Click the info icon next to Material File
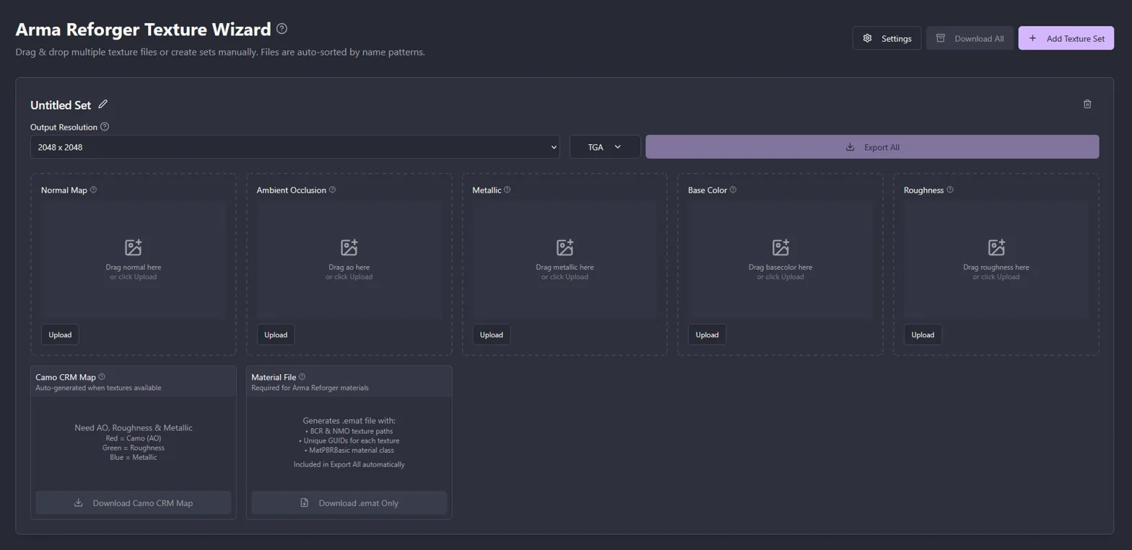The height and width of the screenshot is (550, 1132). (302, 377)
